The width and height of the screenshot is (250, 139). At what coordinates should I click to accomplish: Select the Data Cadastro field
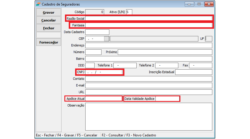point(97,32)
